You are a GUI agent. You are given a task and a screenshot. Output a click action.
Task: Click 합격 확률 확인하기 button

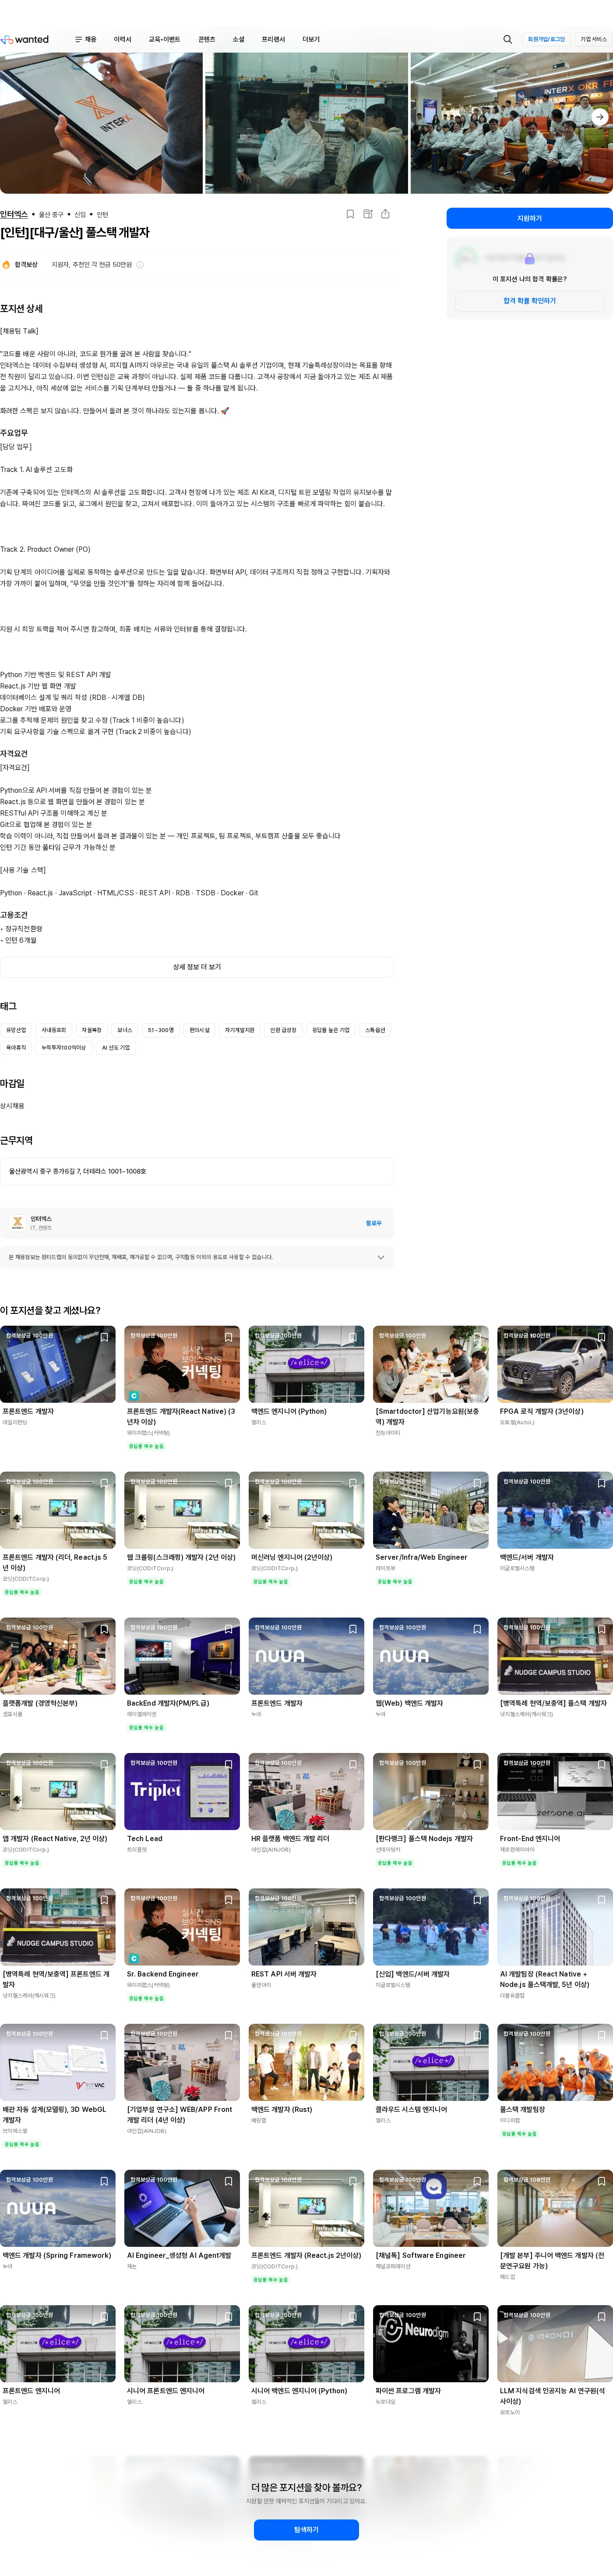(x=529, y=301)
